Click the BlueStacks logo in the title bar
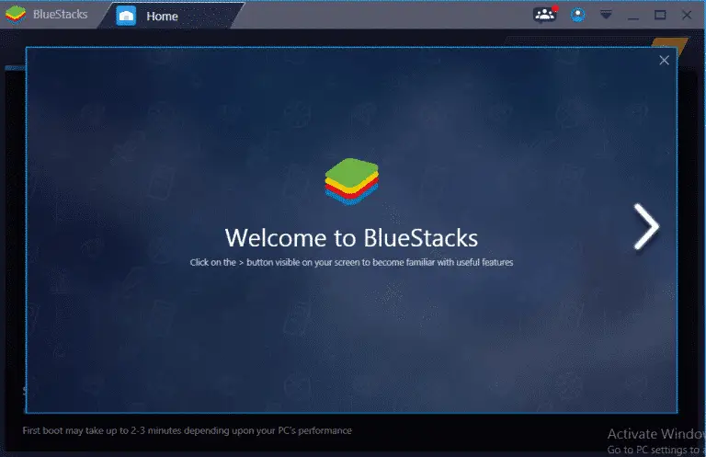 (16, 15)
